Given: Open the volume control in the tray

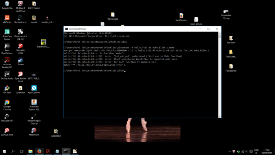Looking at the screenshot, I should click(247, 151).
